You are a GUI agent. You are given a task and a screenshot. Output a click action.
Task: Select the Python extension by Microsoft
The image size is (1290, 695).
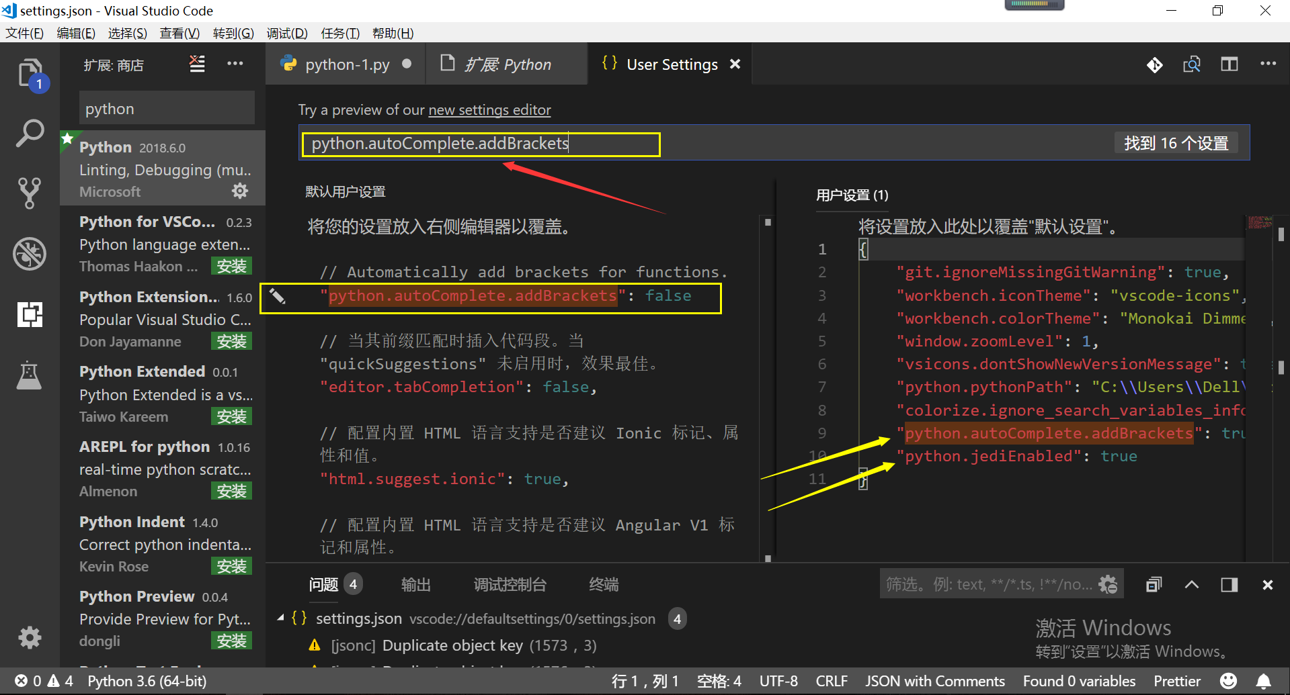163,168
